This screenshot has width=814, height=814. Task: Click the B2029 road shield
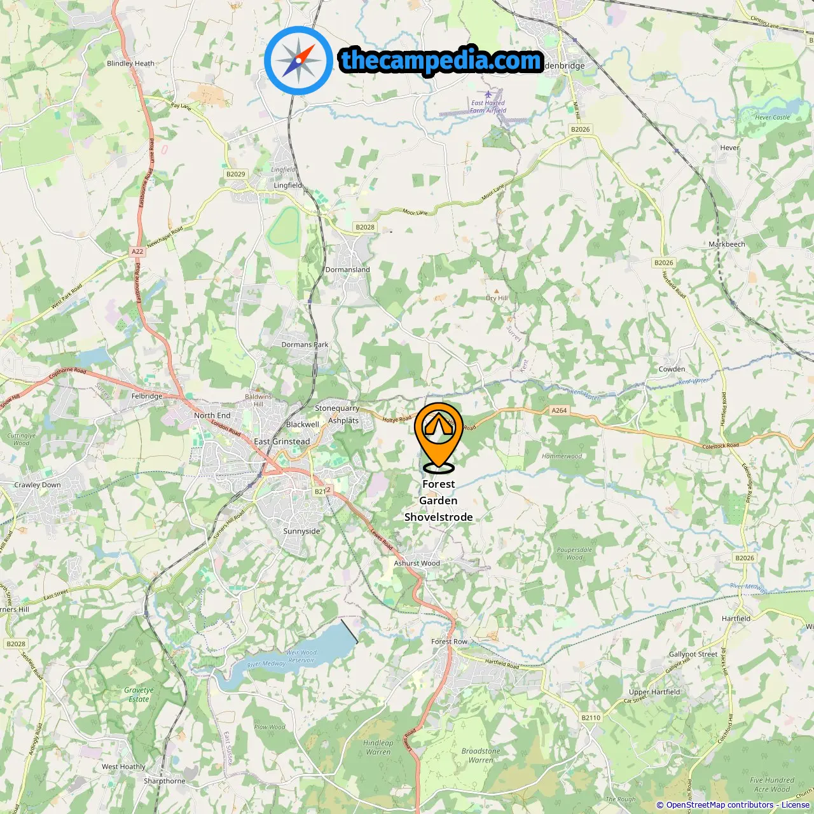pos(235,174)
